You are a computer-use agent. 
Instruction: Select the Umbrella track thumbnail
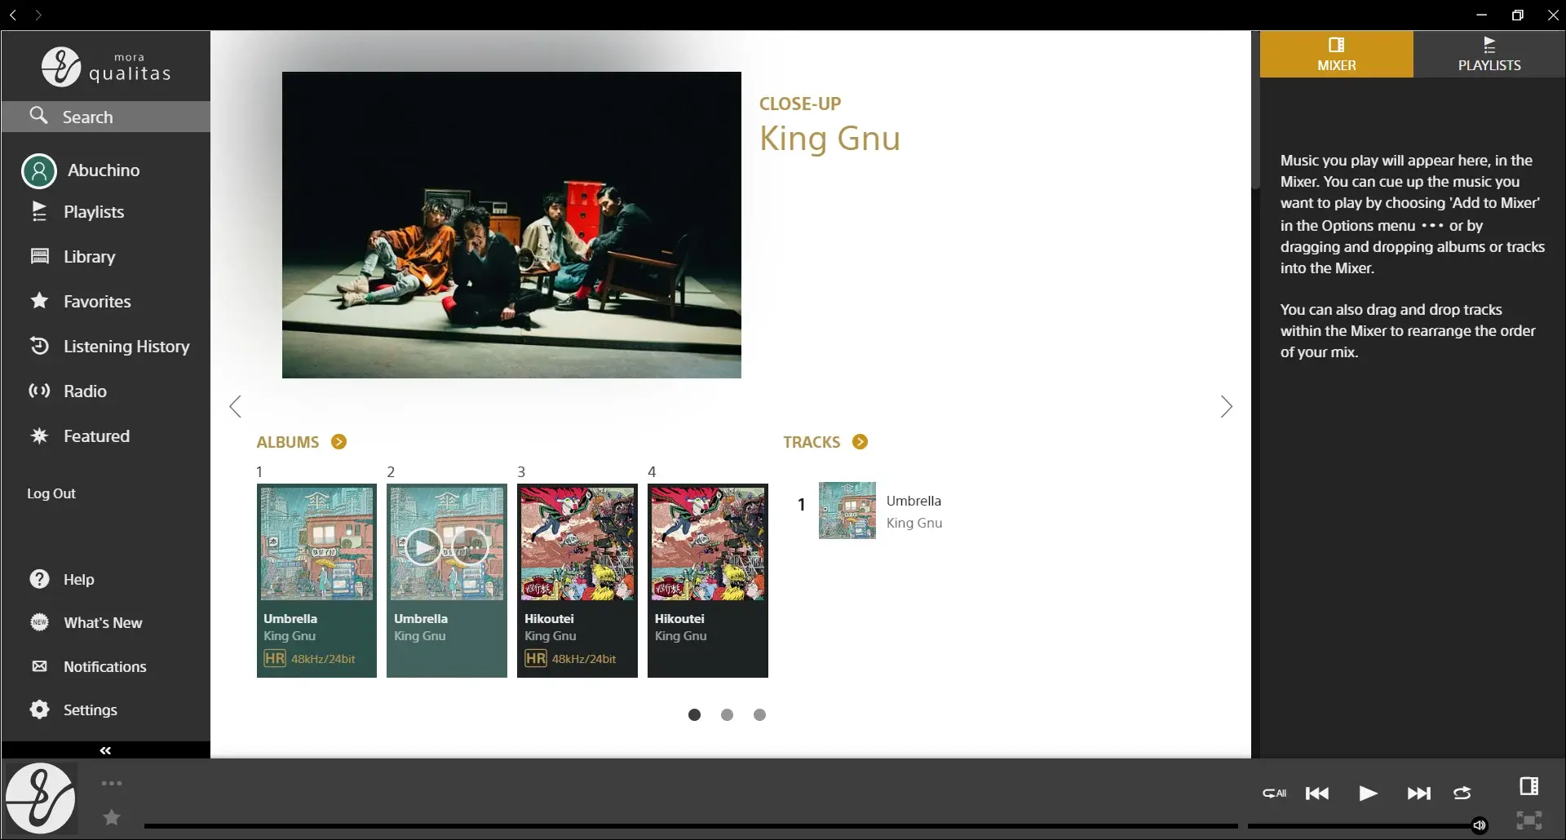[847, 511]
